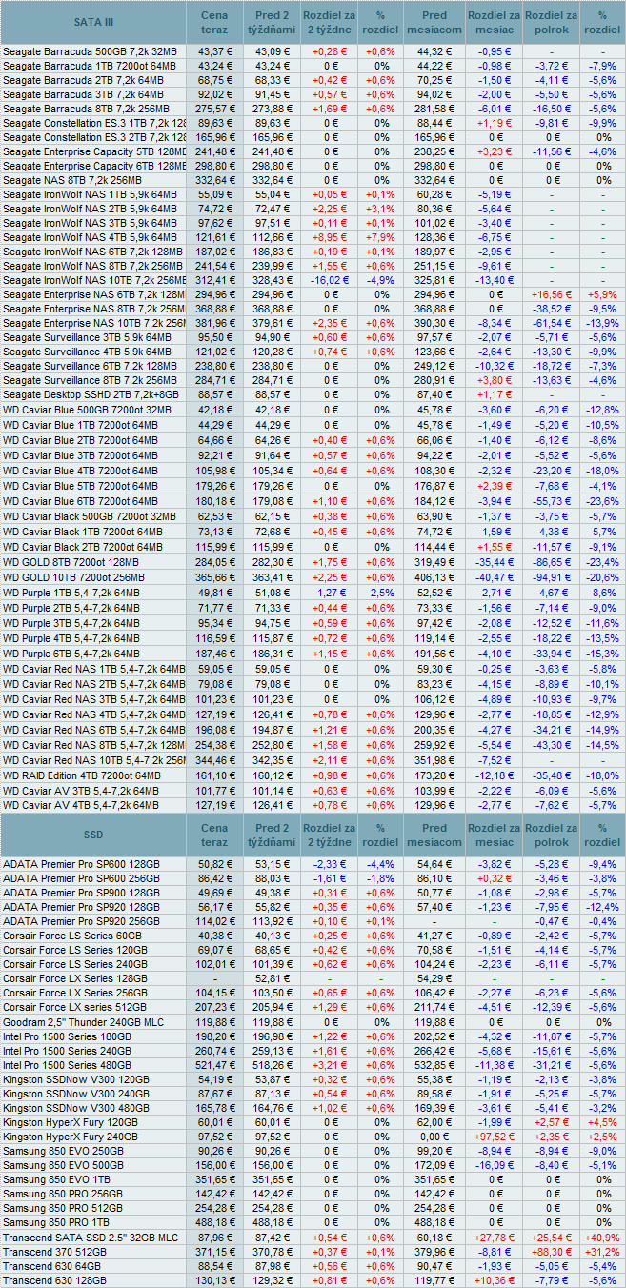This screenshot has width=626, height=1288.
Task: Click row "WD RAID Edition 4TB 7200ot 64MB"
Action: point(313,775)
